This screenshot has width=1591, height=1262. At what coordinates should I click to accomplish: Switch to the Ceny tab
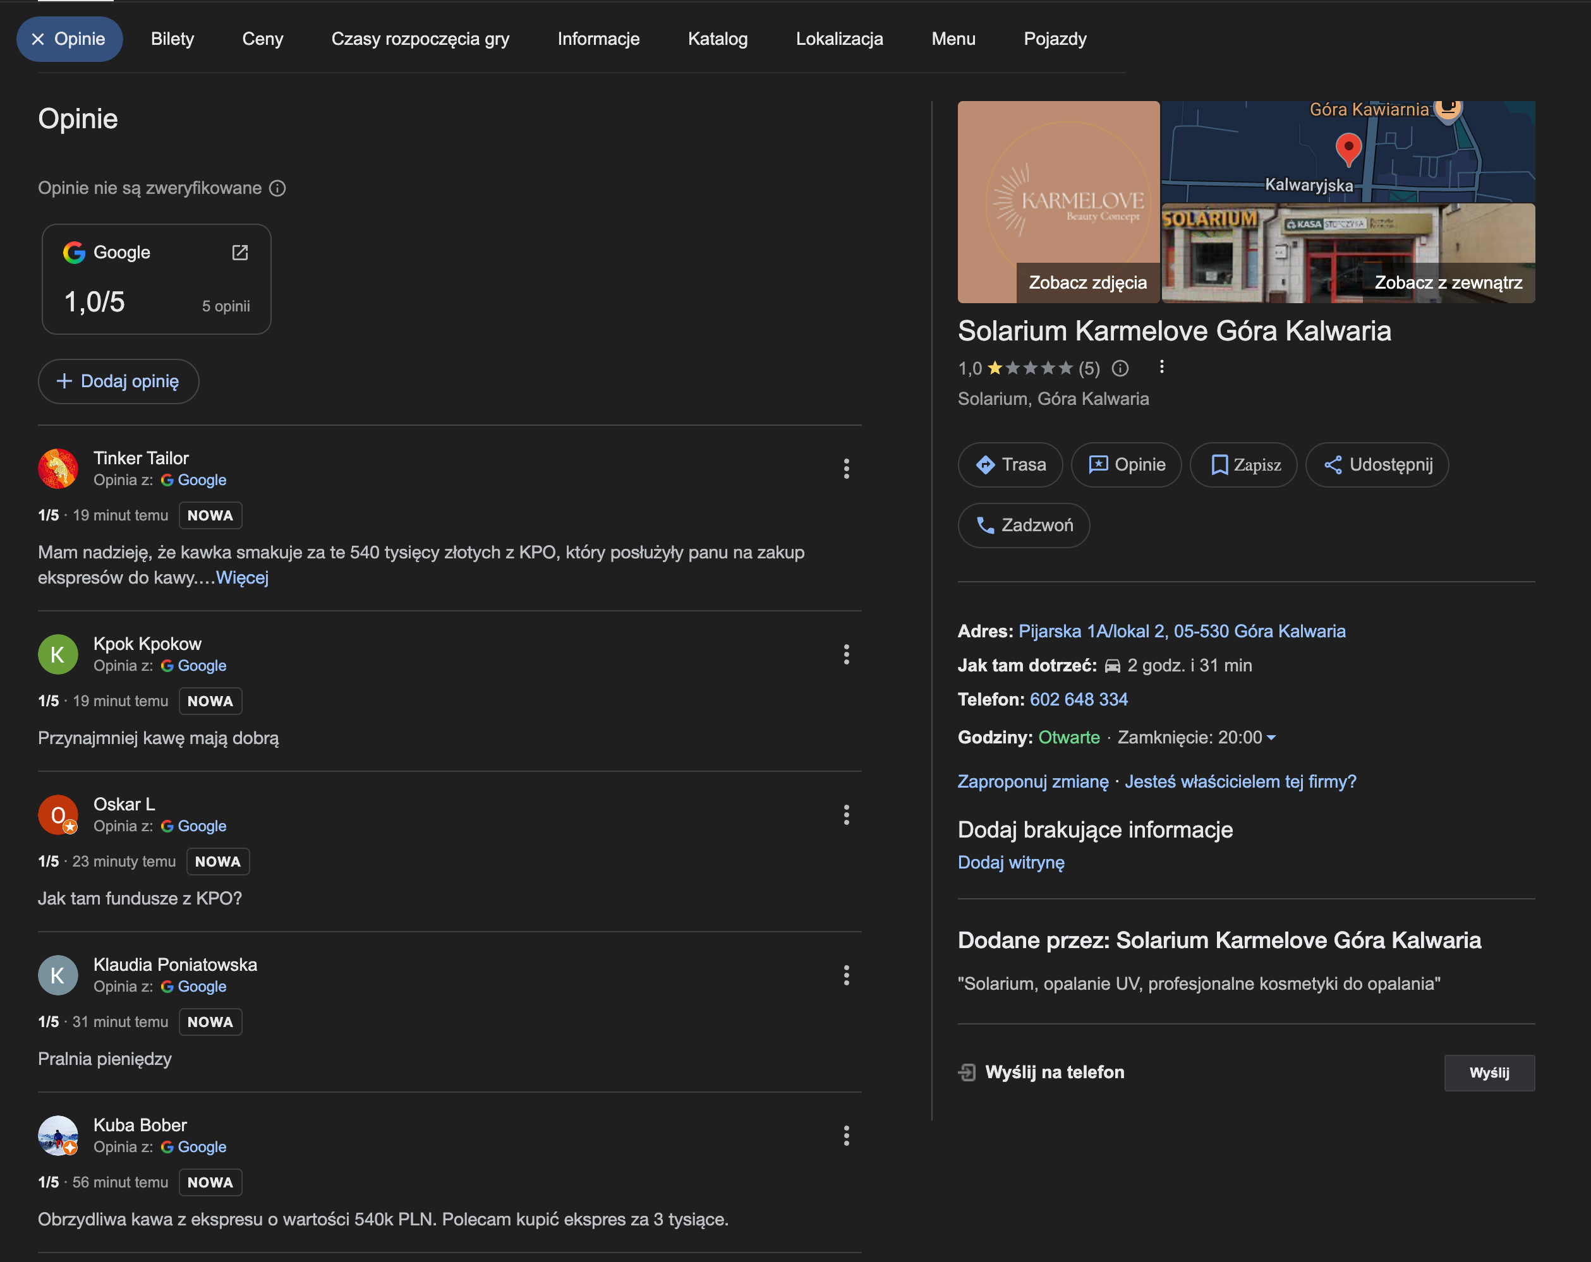[262, 39]
